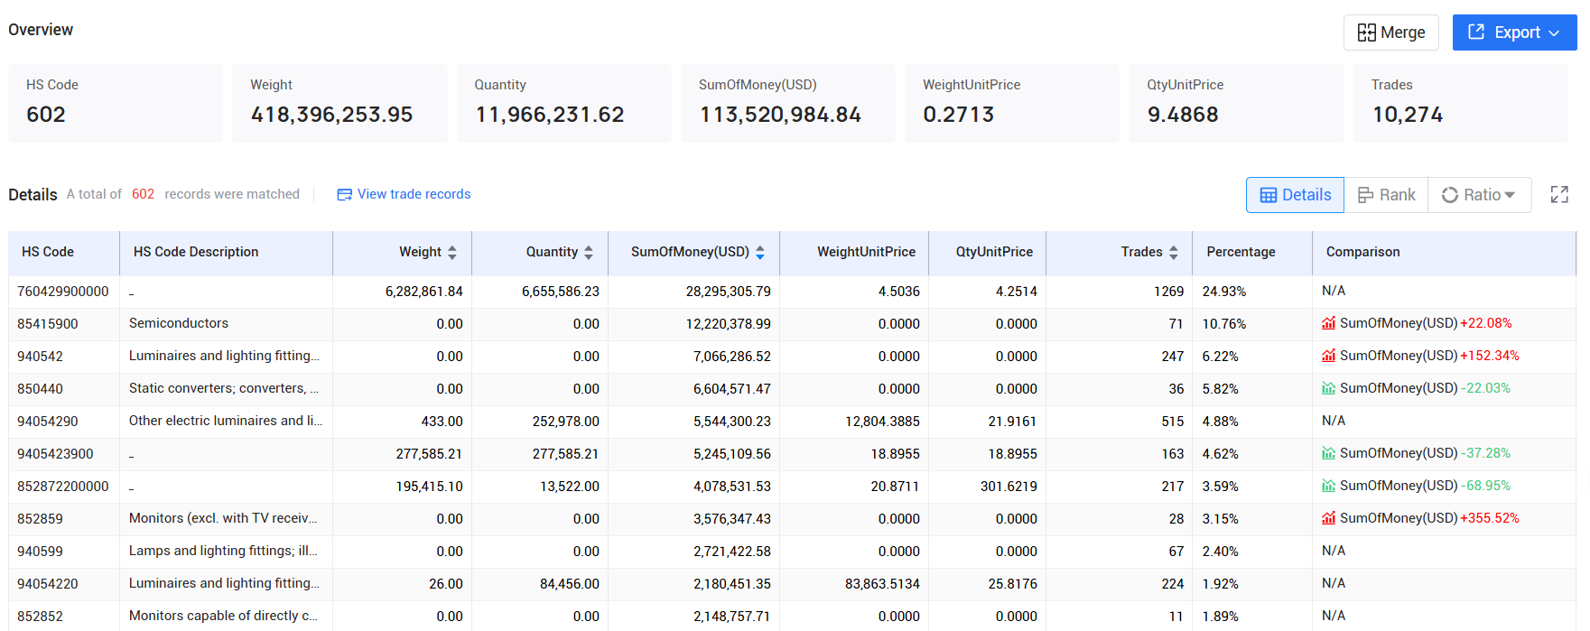The image size is (1590, 631).
Task: Click the trend-down icon in the 852872200000 row
Action: click(1328, 486)
